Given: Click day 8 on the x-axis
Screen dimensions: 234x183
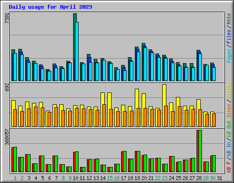Looking at the screenshot, I should pos(63,178).
